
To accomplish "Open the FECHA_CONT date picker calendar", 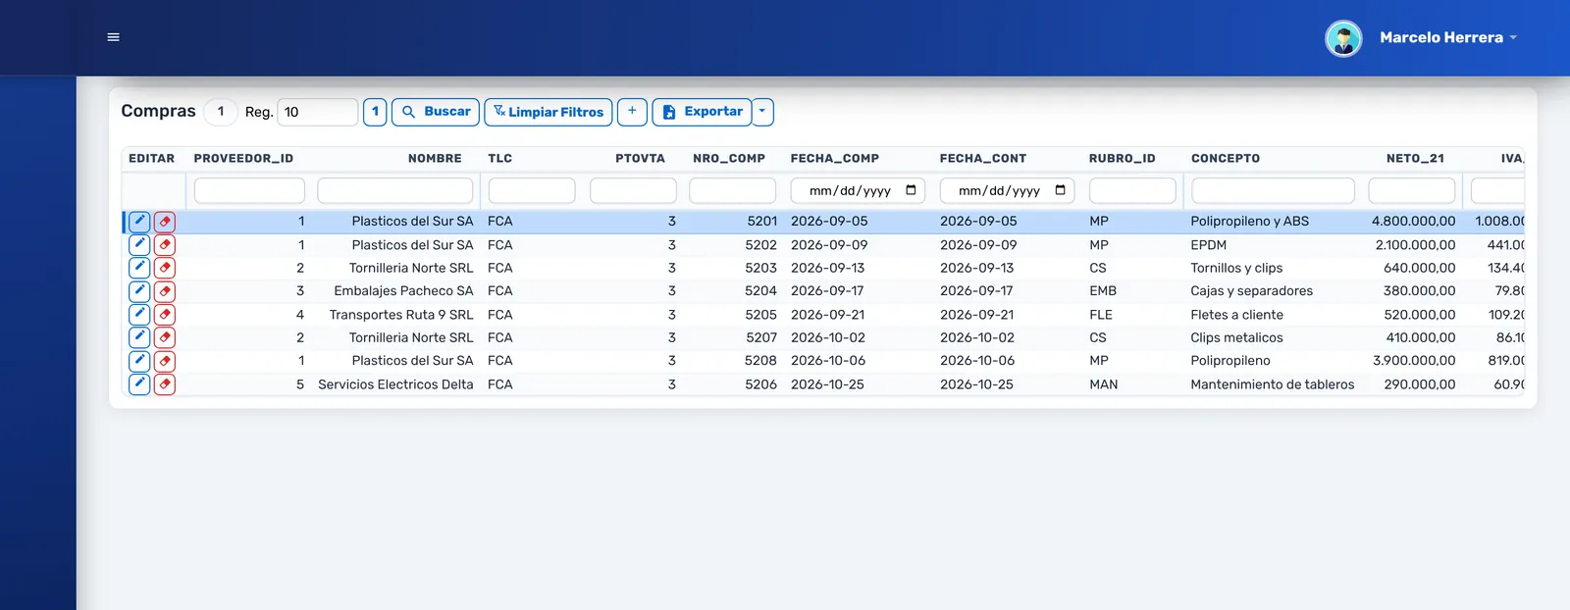I will [1060, 190].
